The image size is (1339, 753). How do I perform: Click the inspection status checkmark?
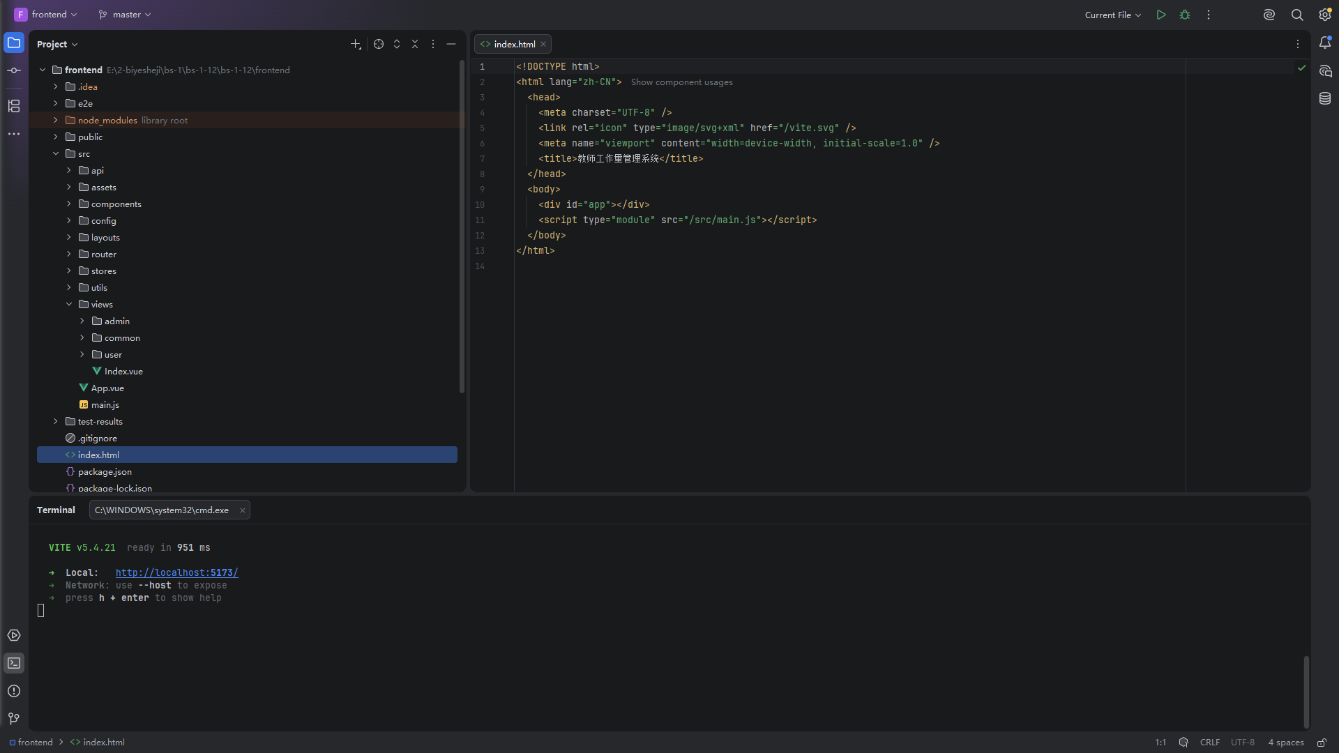(1301, 68)
